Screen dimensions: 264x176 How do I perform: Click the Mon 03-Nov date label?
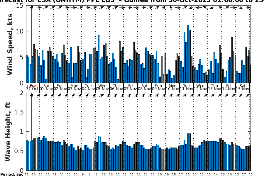[74, 87]
